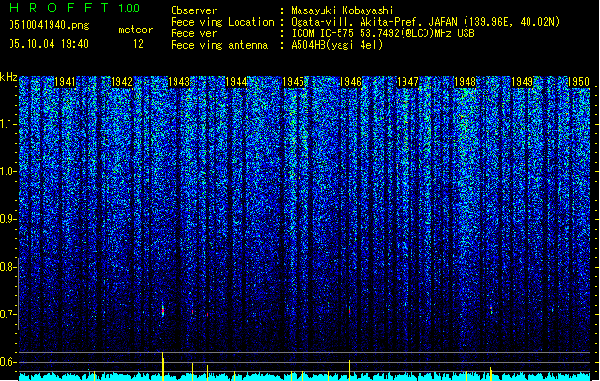Click the 1950 time marker
This screenshot has width=600, height=381.
[x=578, y=82]
